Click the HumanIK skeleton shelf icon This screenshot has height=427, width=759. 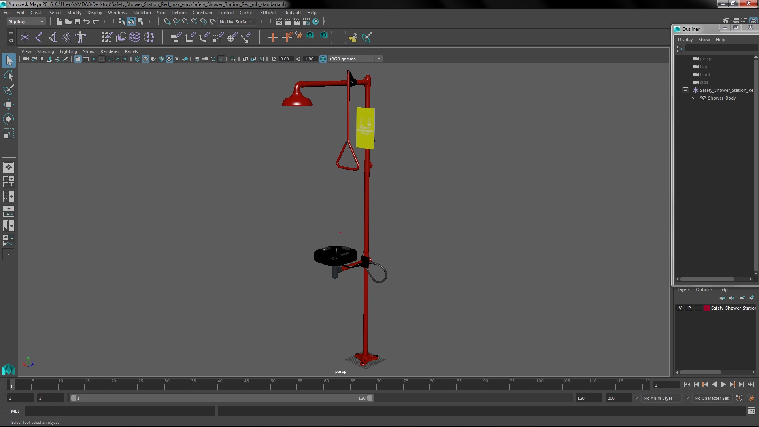pos(80,37)
